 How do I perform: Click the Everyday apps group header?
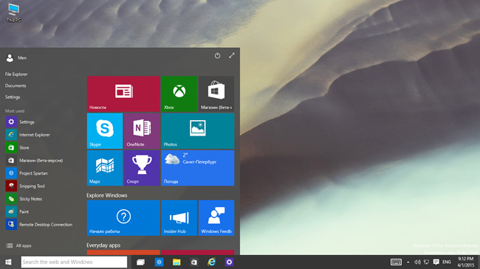tap(103, 245)
